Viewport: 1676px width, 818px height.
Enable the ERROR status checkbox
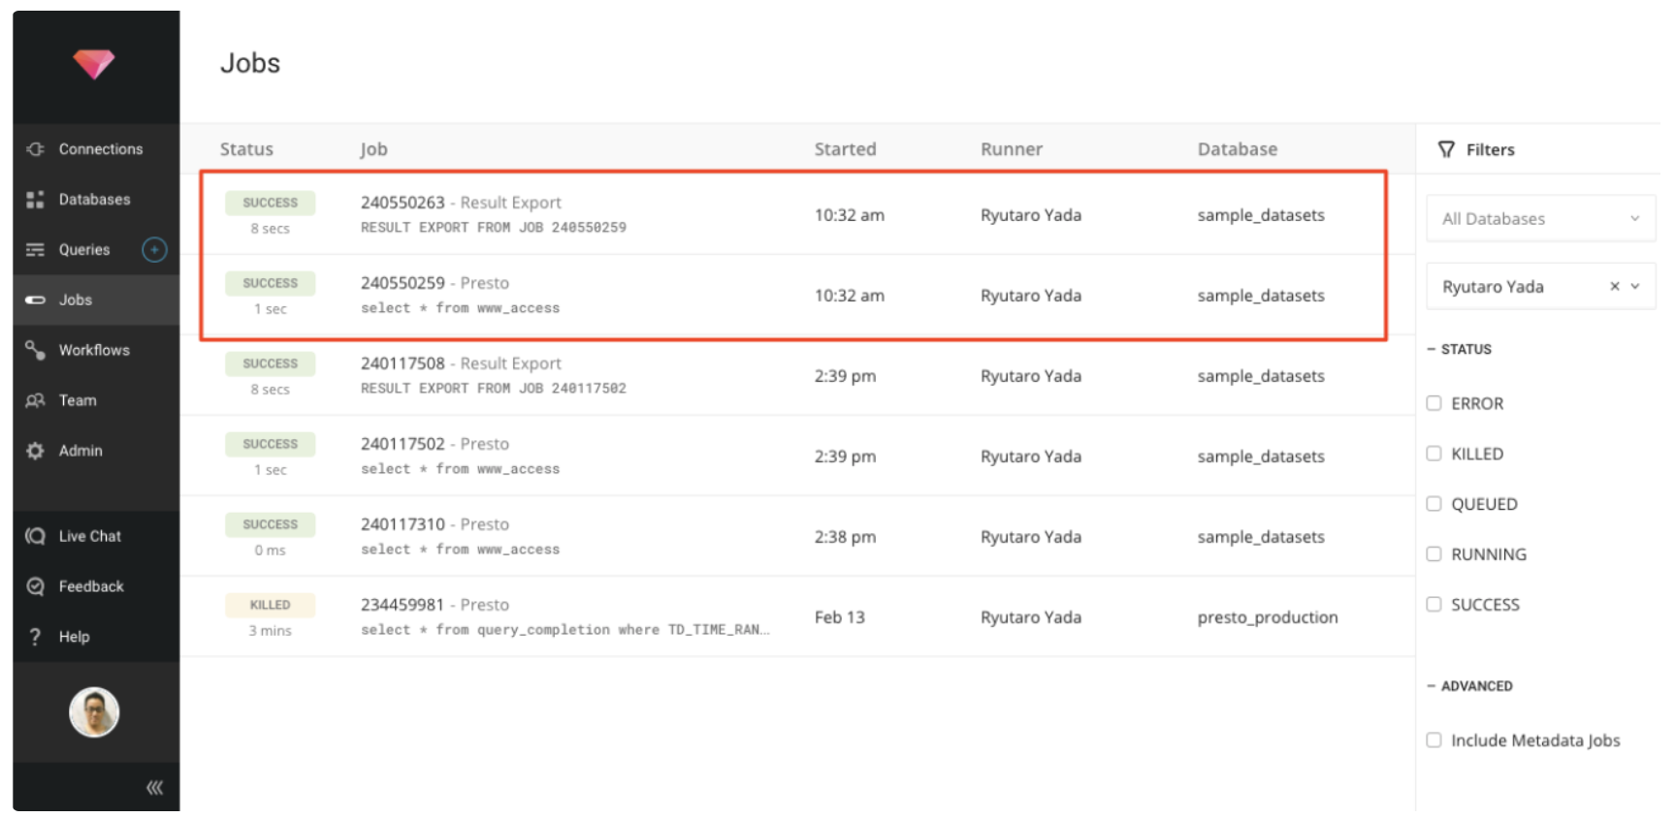pyautogui.click(x=1434, y=403)
